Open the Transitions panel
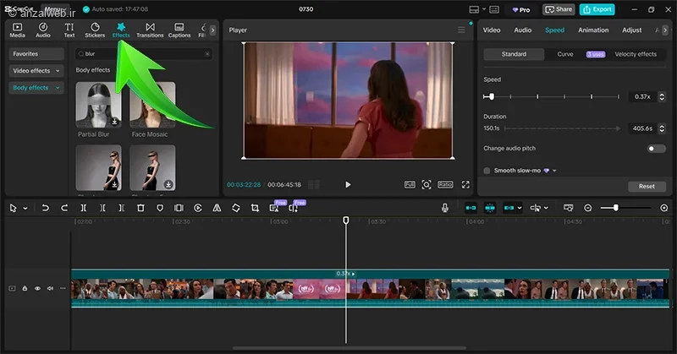Image resolution: width=677 pixels, height=354 pixels. (150, 30)
